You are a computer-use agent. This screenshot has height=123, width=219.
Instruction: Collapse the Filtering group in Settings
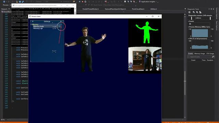coord(31,25)
